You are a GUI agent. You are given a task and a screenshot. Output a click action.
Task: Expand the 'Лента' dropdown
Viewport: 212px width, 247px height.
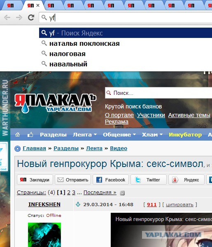point(85,135)
